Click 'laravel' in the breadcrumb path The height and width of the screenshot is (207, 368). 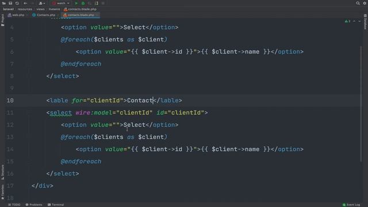point(8,9)
